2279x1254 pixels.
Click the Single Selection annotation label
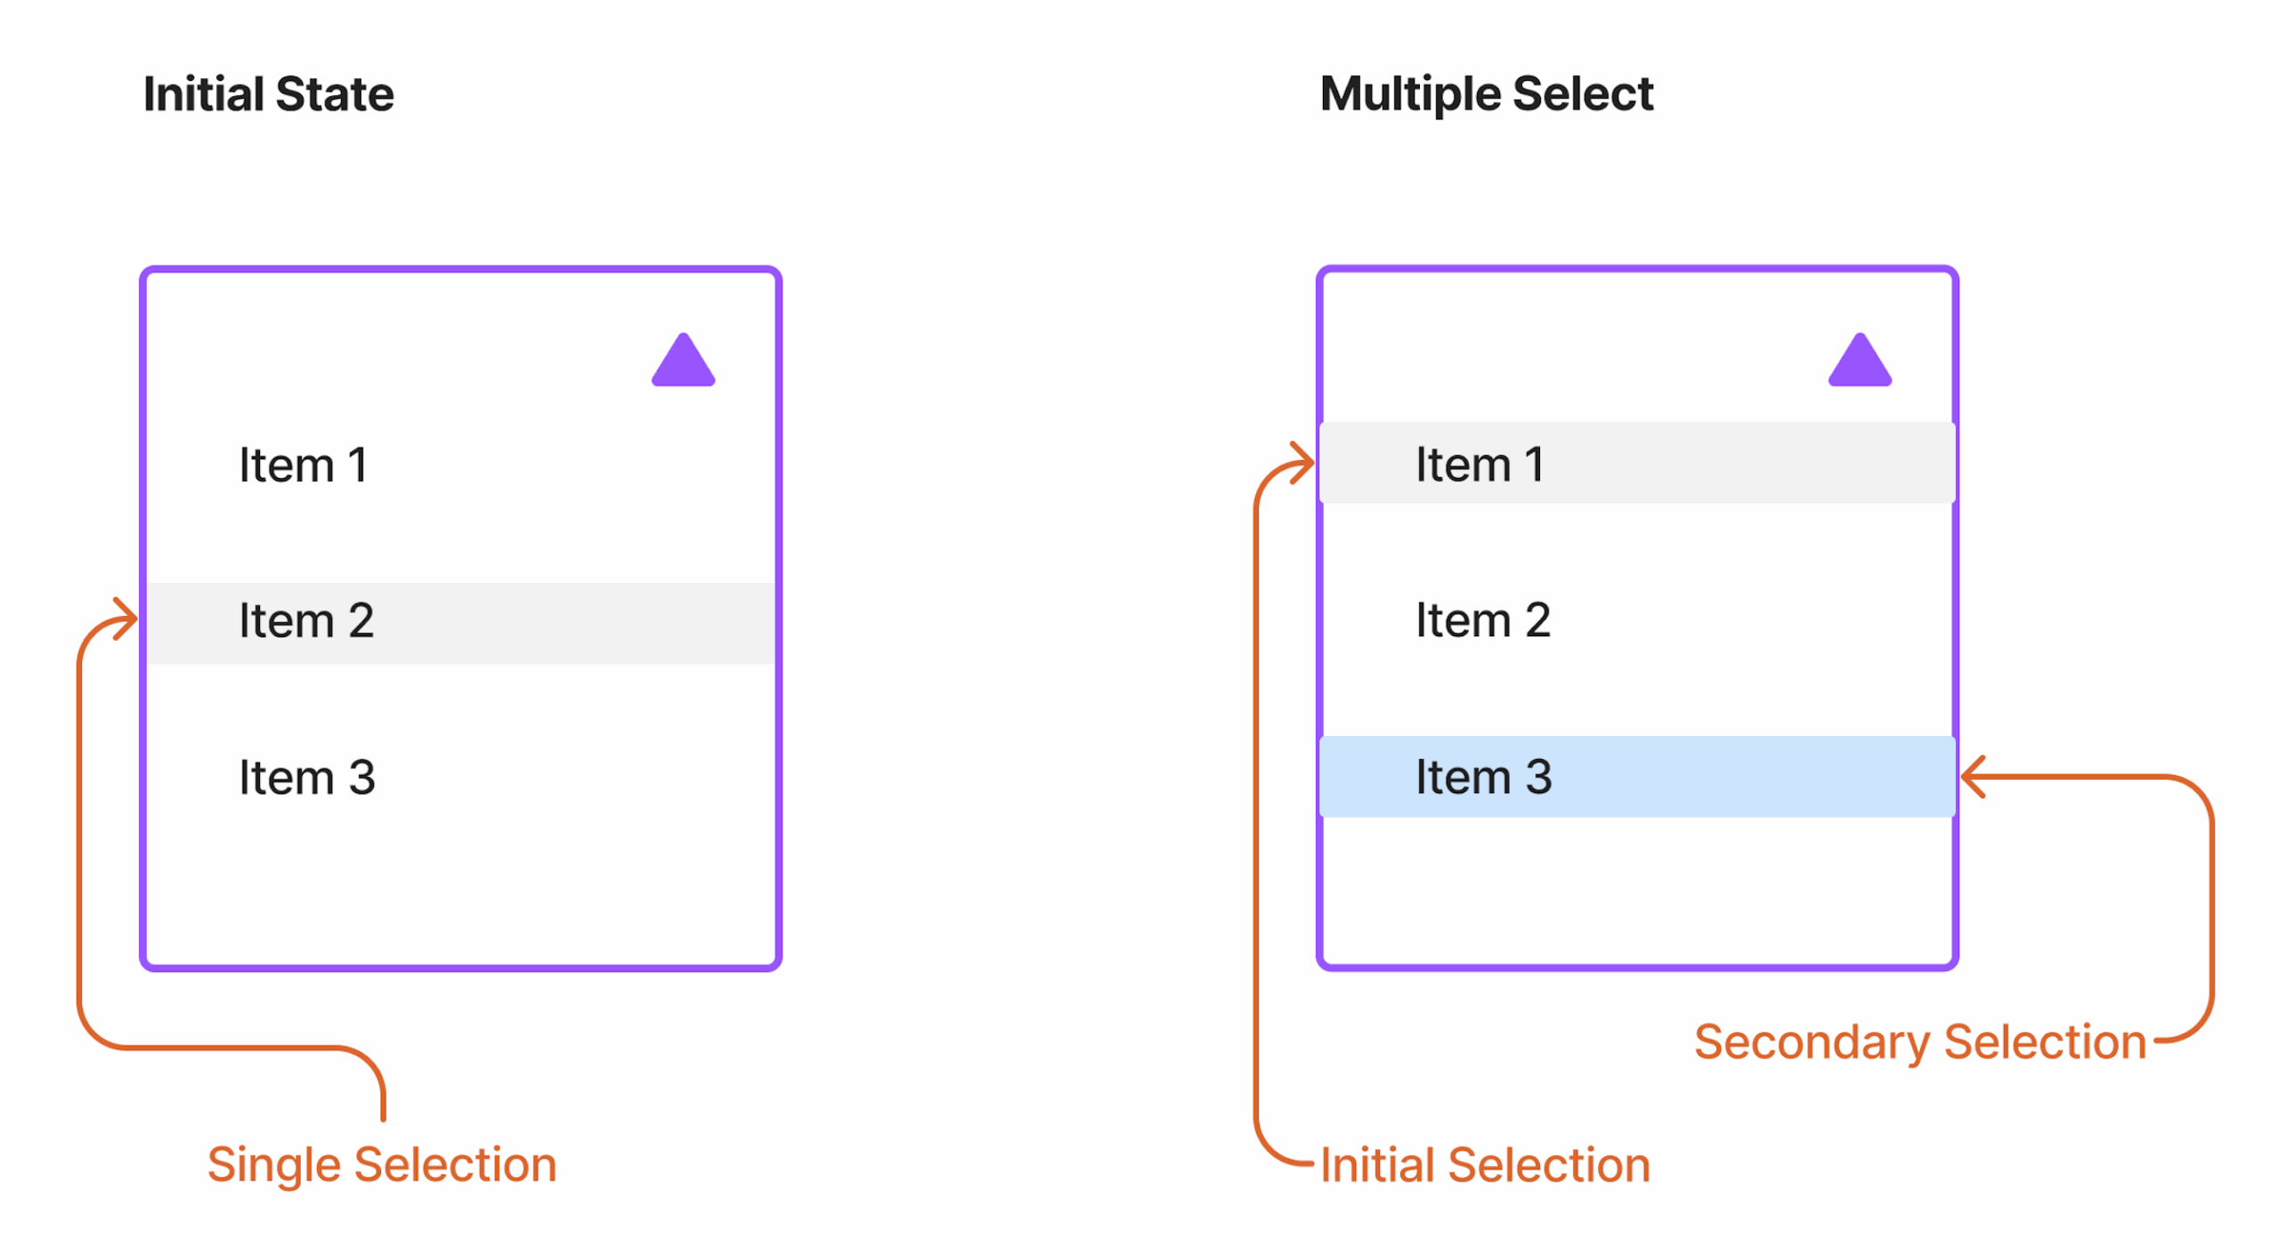(x=381, y=1163)
